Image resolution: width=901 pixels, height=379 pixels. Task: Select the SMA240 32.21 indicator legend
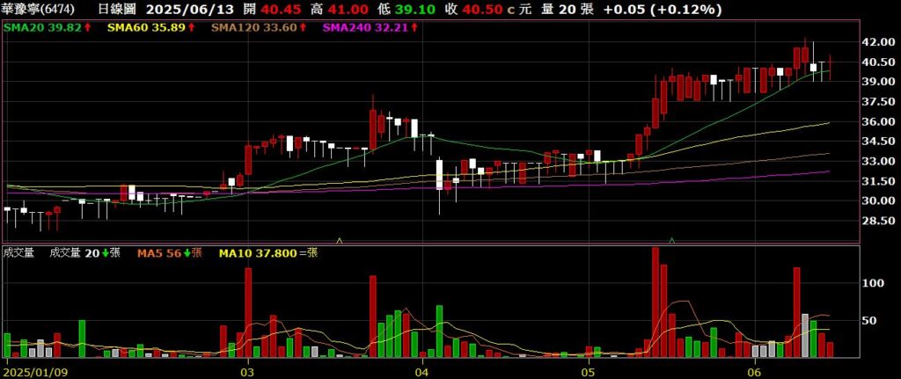[x=370, y=27]
